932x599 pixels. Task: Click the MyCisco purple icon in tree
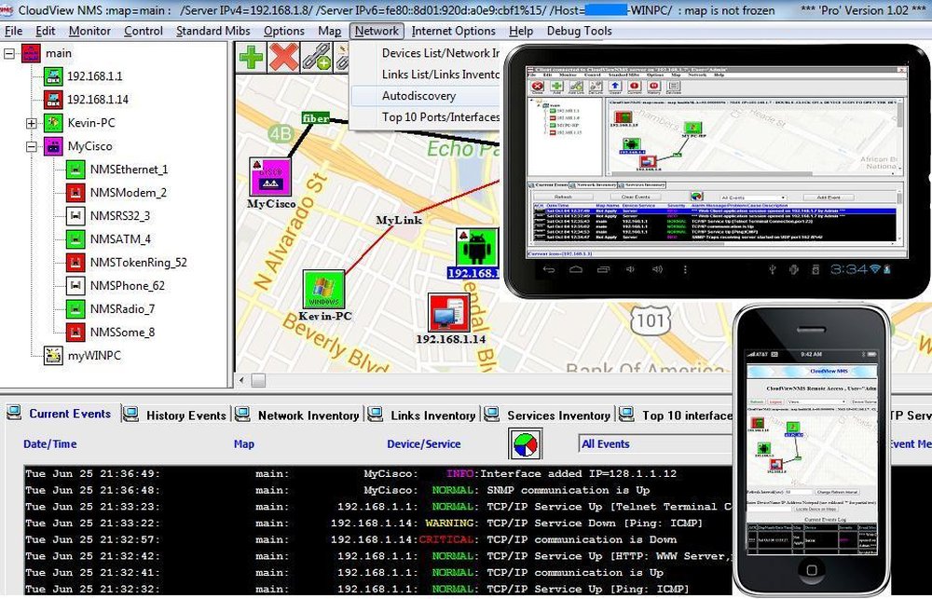[53, 146]
